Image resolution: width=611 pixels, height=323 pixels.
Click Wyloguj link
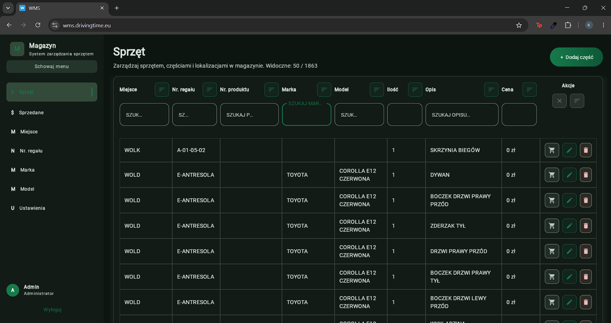coord(52,310)
